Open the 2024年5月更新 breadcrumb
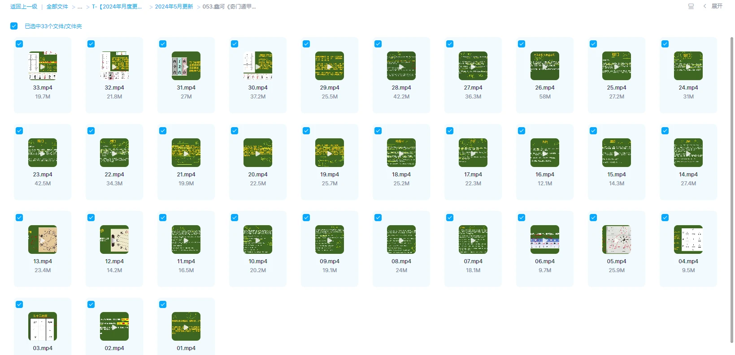This screenshot has height=355, width=735. coord(174,7)
